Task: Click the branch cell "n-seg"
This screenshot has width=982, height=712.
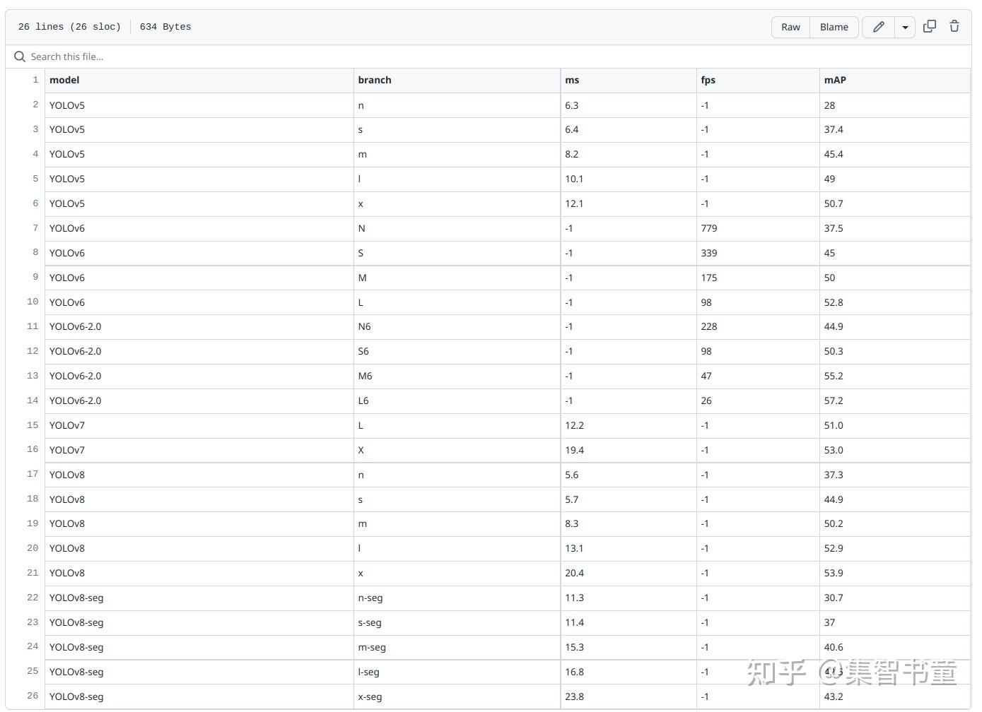Action: [370, 598]
